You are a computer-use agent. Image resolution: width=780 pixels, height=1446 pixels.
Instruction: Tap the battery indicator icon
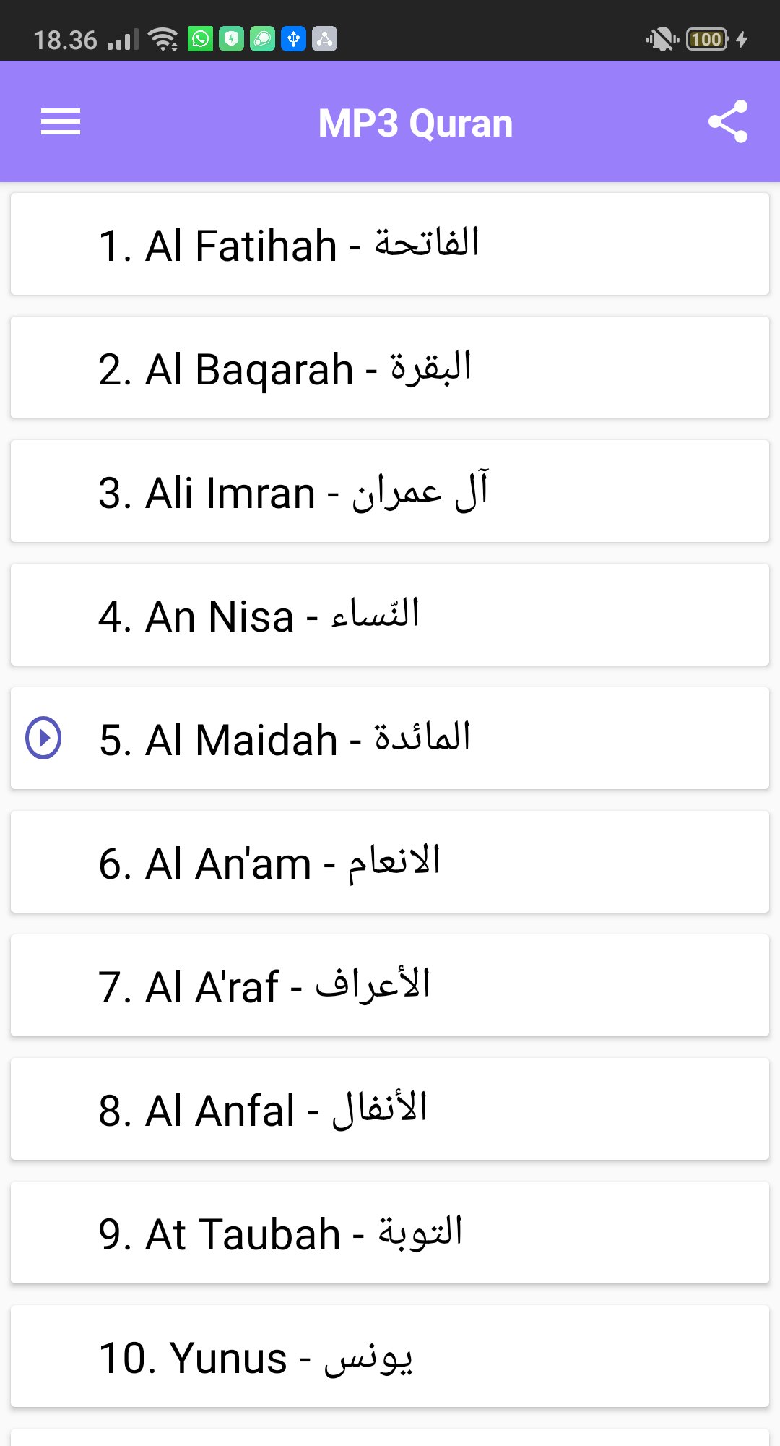click(707, 39)
